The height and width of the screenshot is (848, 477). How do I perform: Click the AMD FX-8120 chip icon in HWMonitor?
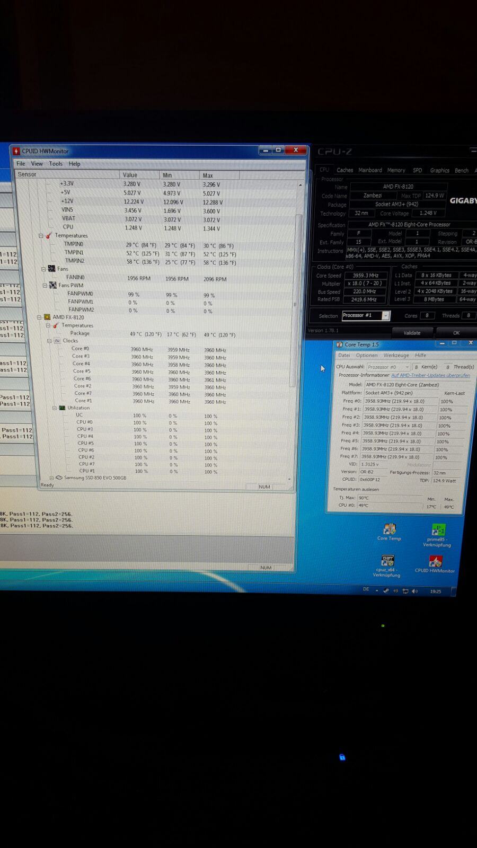pos(47,317)
